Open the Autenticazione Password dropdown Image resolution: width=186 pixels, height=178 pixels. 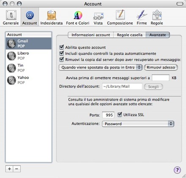pos(138,124)
